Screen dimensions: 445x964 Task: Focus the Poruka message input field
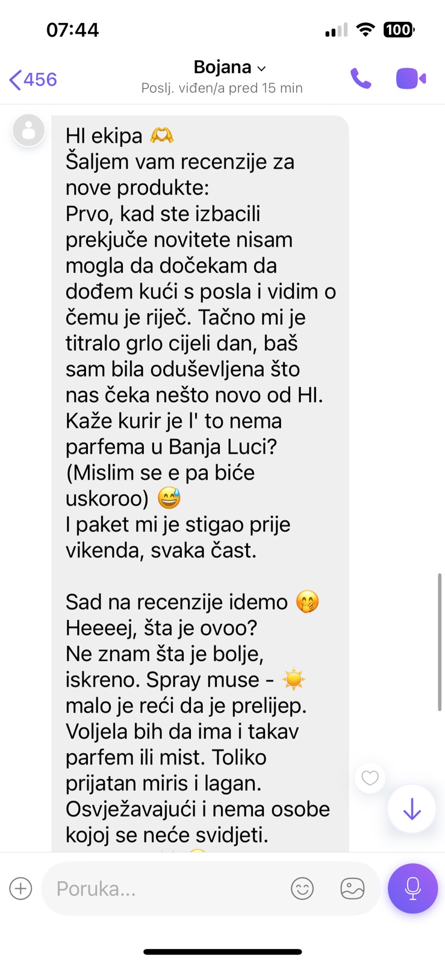163,888
